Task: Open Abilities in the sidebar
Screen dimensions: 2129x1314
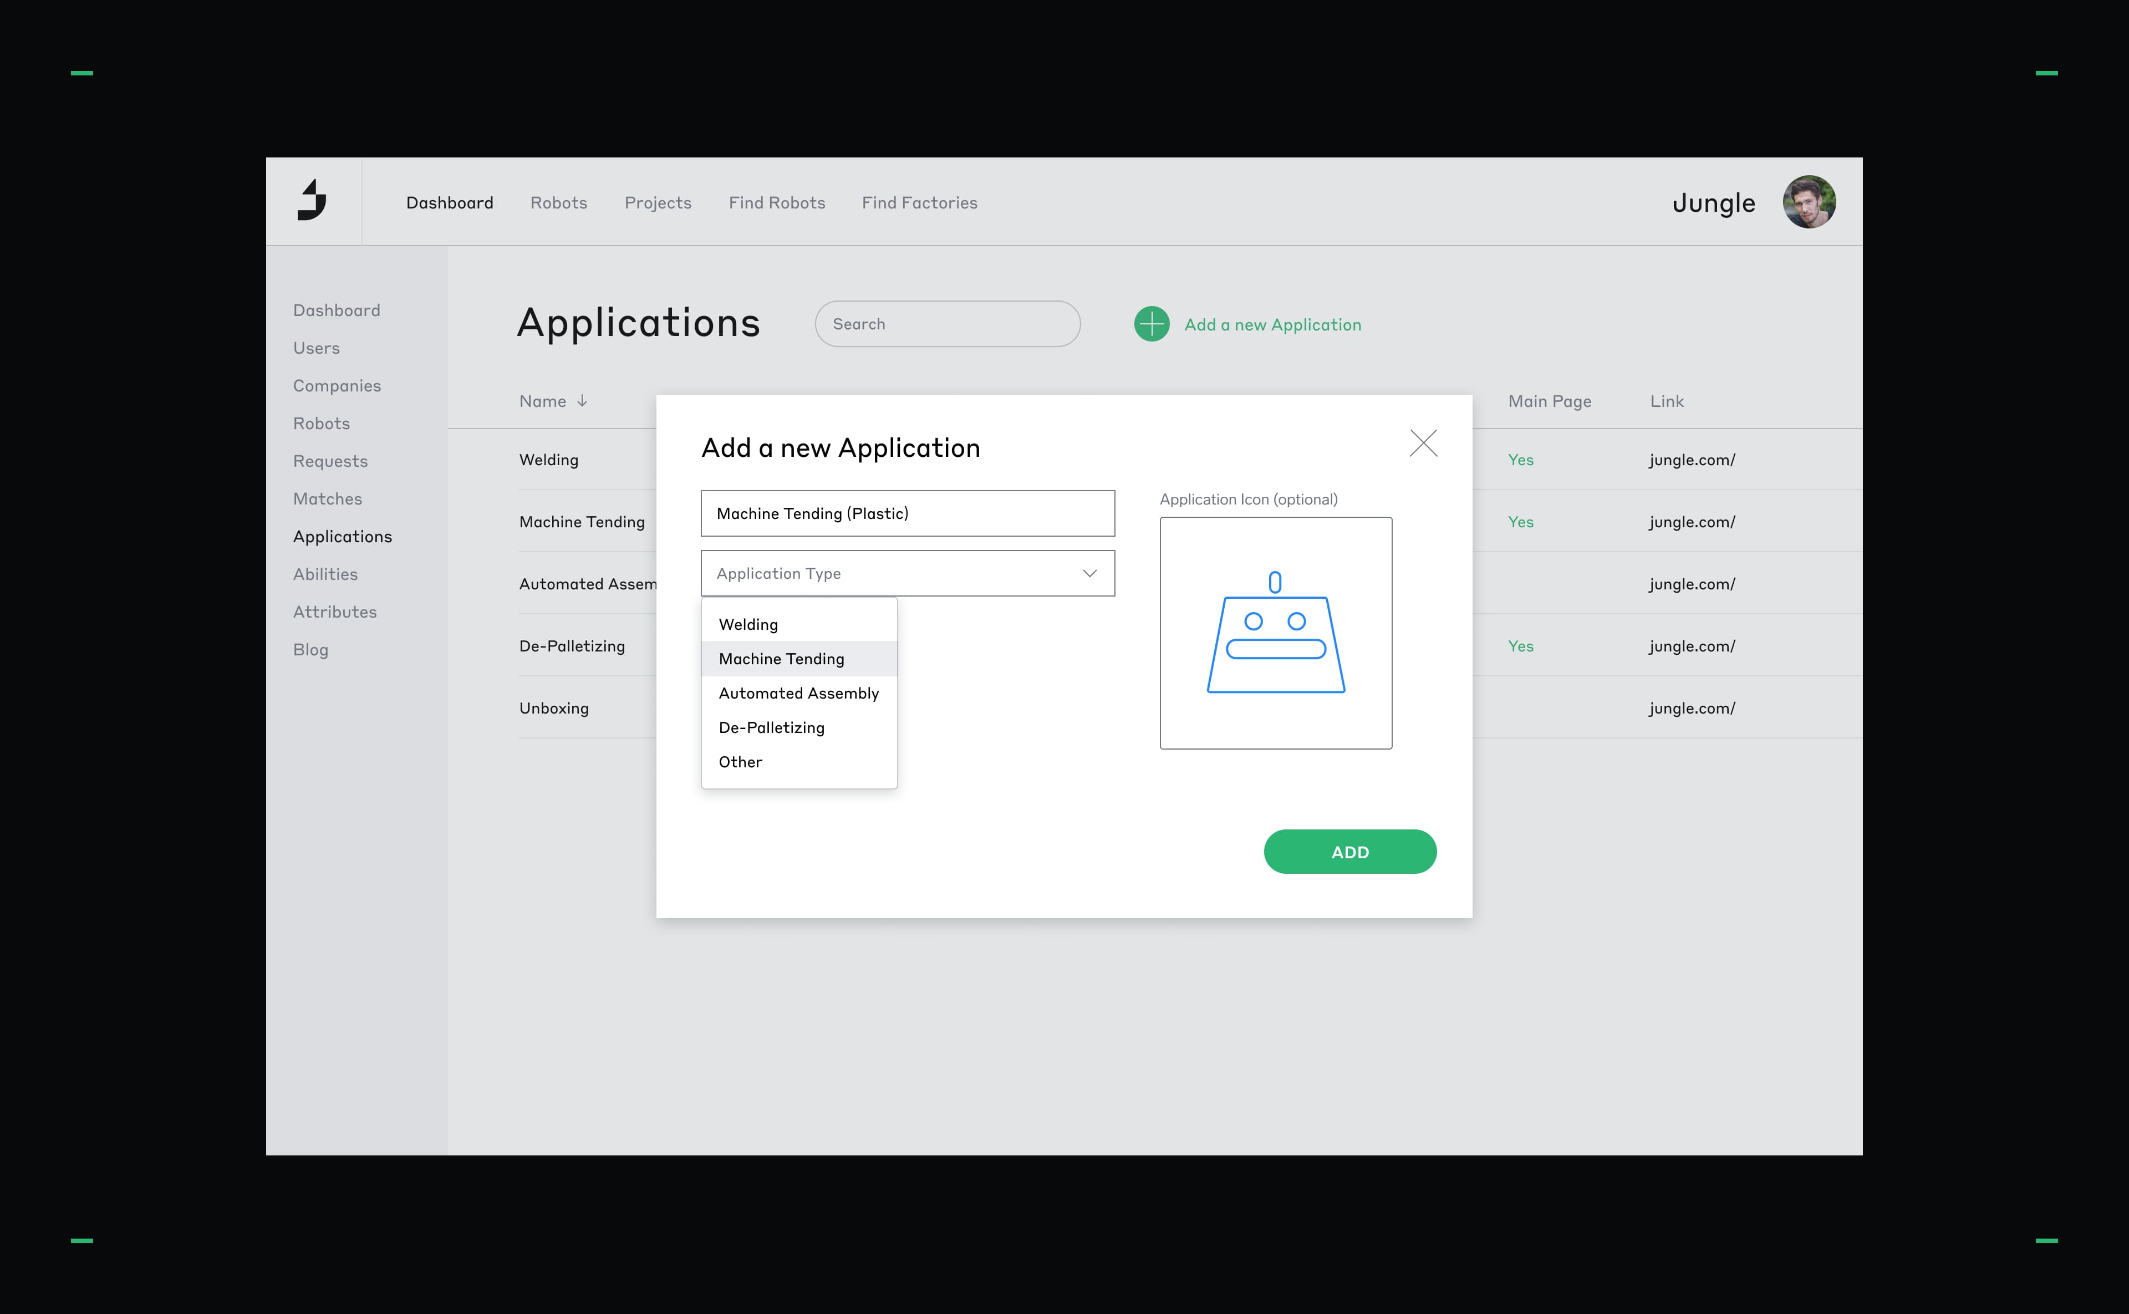Action: pyautogui.click(x=325, y=574)
